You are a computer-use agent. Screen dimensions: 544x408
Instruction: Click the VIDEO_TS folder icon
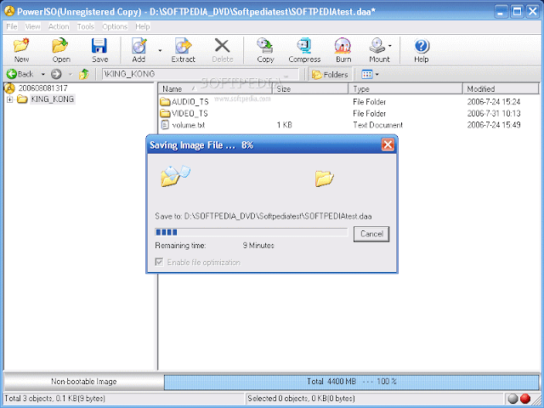165,113
